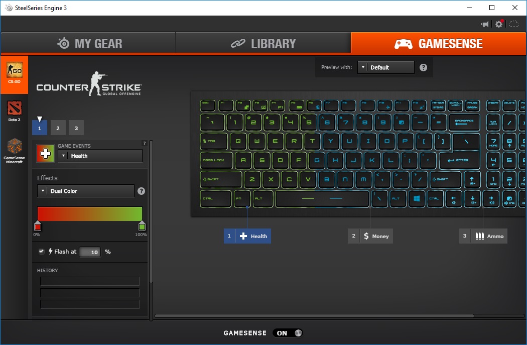Click the third History entry box
The width and height of the screenshot is (527, 345).
90,304
